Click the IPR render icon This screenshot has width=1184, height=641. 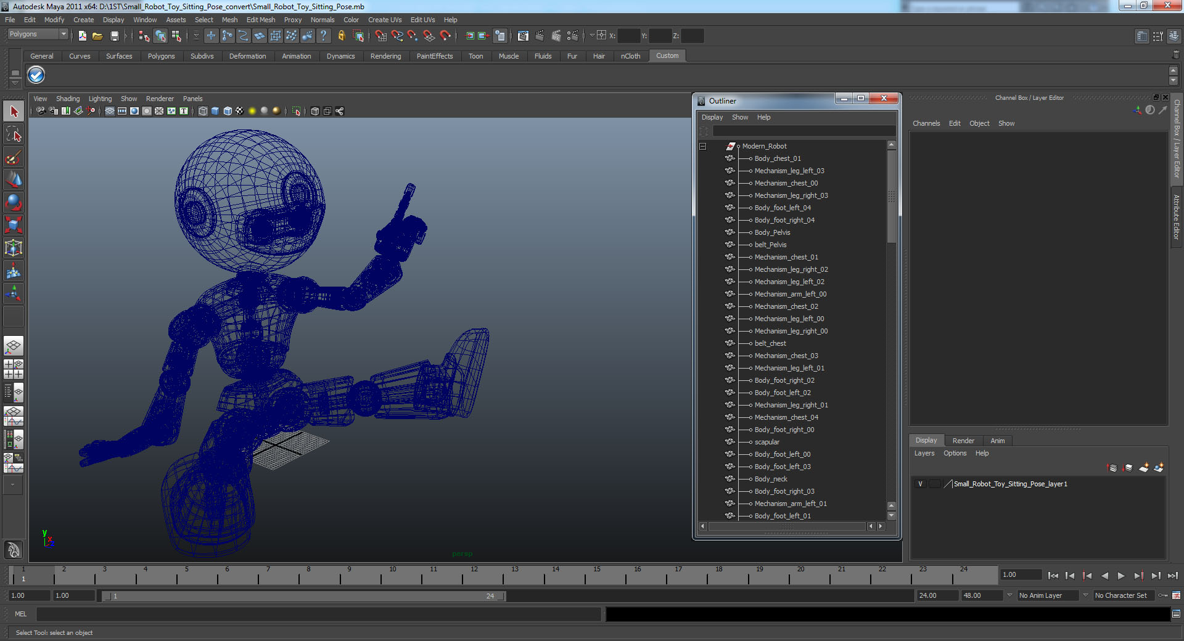pos(556,36)
